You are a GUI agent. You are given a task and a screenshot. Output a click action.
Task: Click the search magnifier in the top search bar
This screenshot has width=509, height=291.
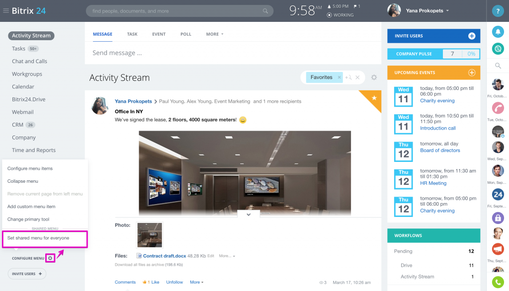[x=265, y=11]
